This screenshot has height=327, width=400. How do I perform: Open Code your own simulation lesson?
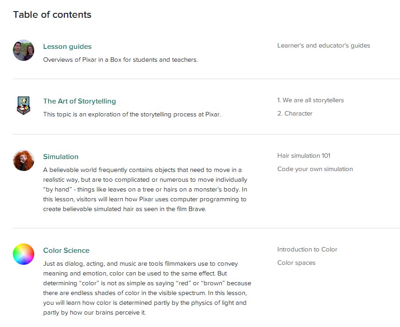315,169
